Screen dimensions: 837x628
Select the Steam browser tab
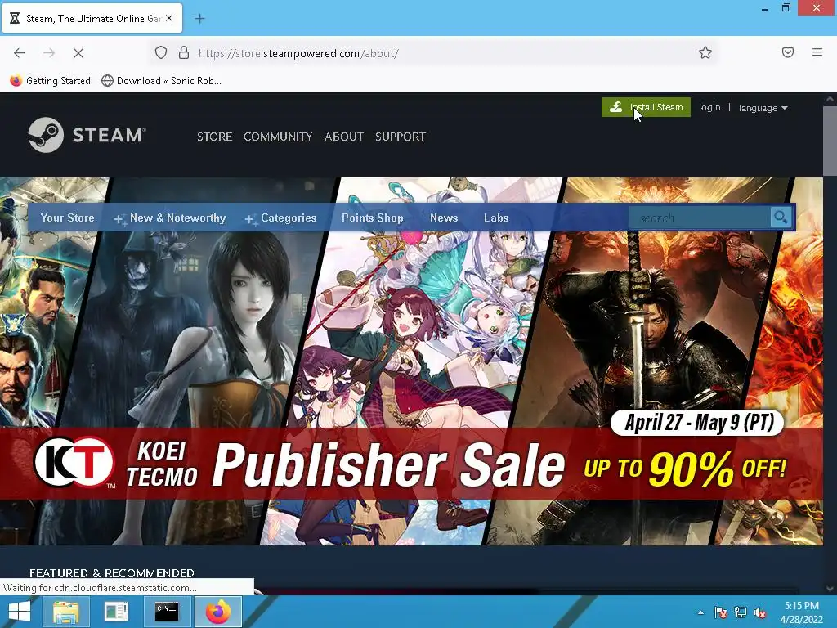pyautogui.click(x=92, y=19)
